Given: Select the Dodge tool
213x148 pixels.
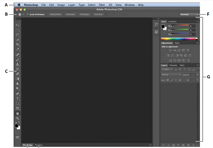Looking at the screenshot, I should pyautogui.click(x=17, y=89).
